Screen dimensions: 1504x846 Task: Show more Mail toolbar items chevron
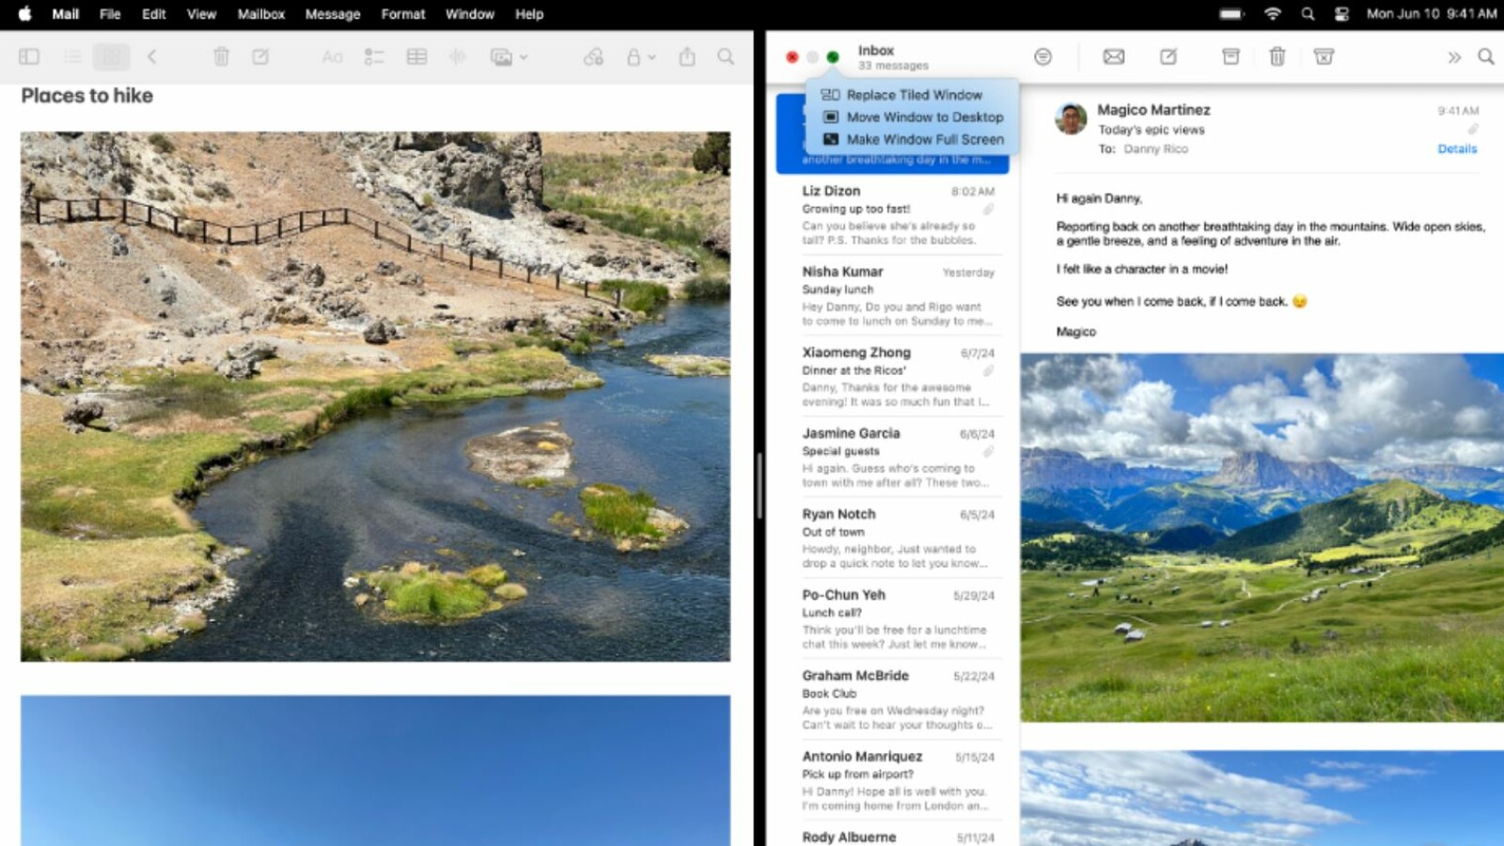pos(1454,57)
